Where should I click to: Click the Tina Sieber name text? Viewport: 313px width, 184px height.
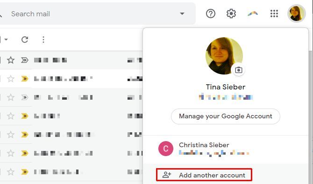(226, 87)
